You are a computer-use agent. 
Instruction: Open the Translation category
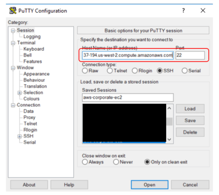click(x=35, y=86)
